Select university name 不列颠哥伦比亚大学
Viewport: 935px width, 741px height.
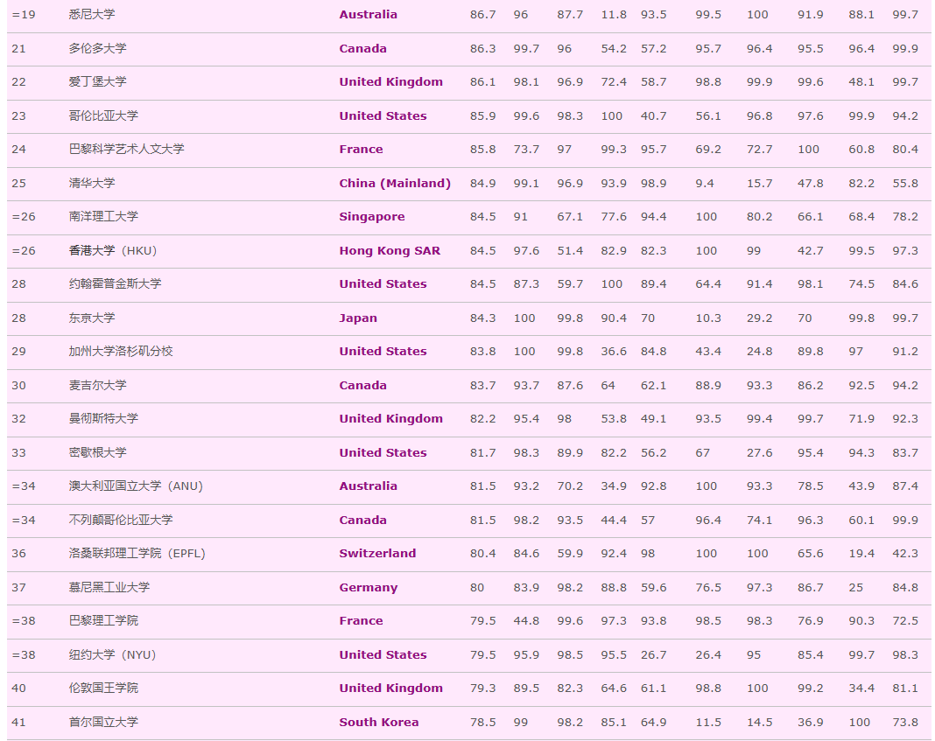pyautogui.click(x=121, y=520)
